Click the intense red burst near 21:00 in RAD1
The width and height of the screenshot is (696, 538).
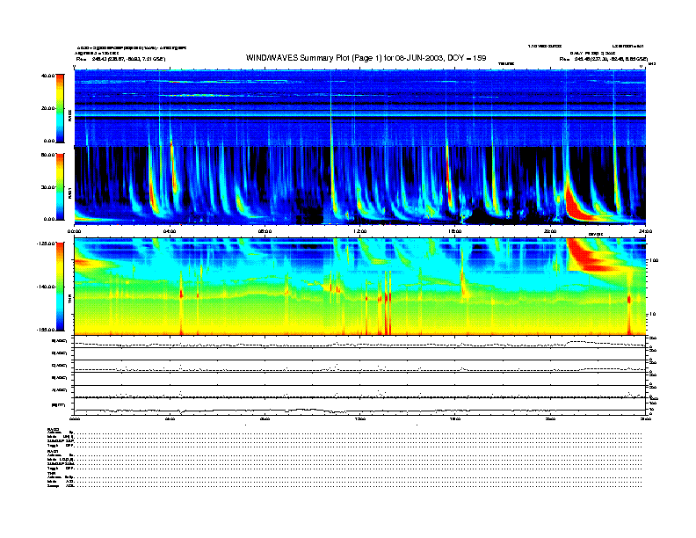click(x=577, y=204)
